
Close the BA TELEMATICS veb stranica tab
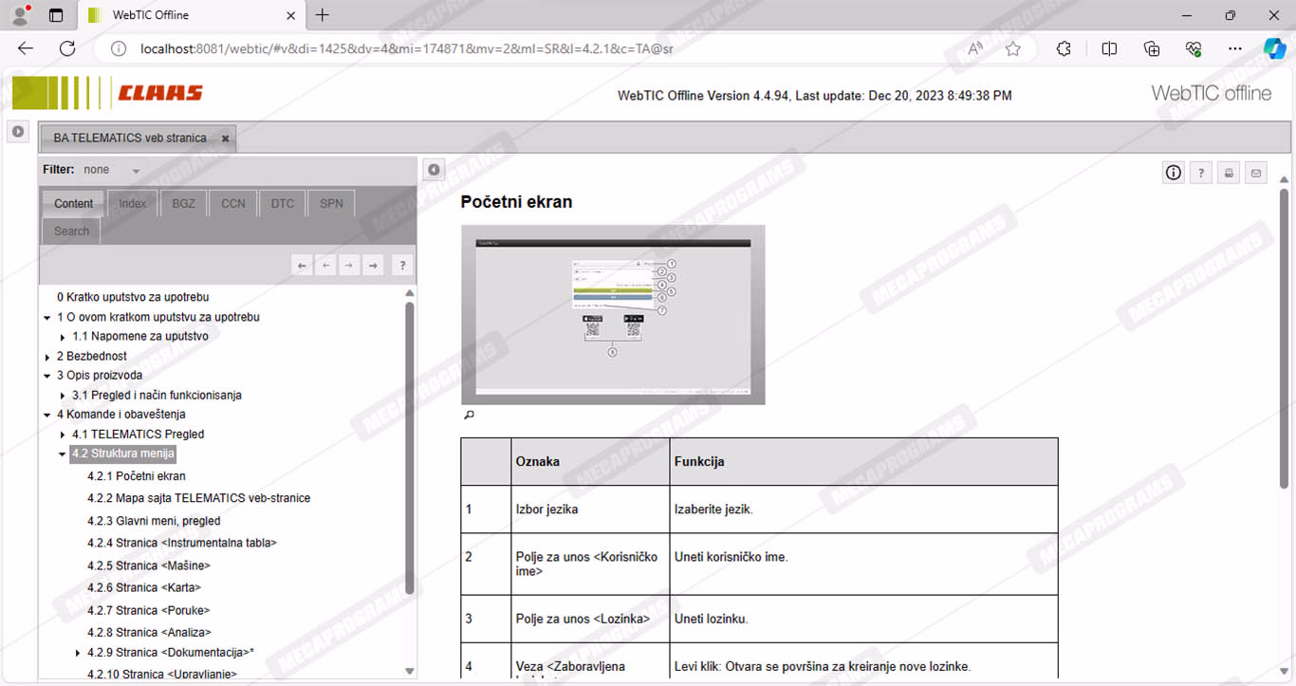[226, 139]
